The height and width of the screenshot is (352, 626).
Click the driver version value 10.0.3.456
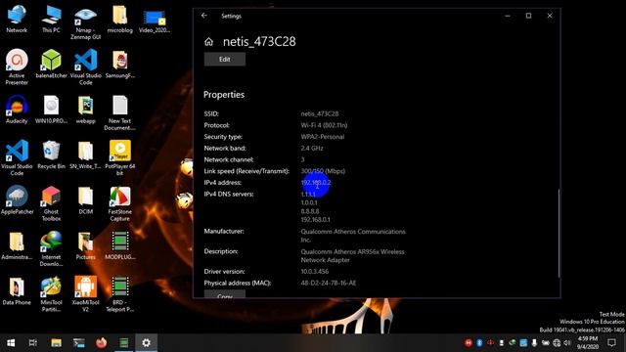click(315, 272)
